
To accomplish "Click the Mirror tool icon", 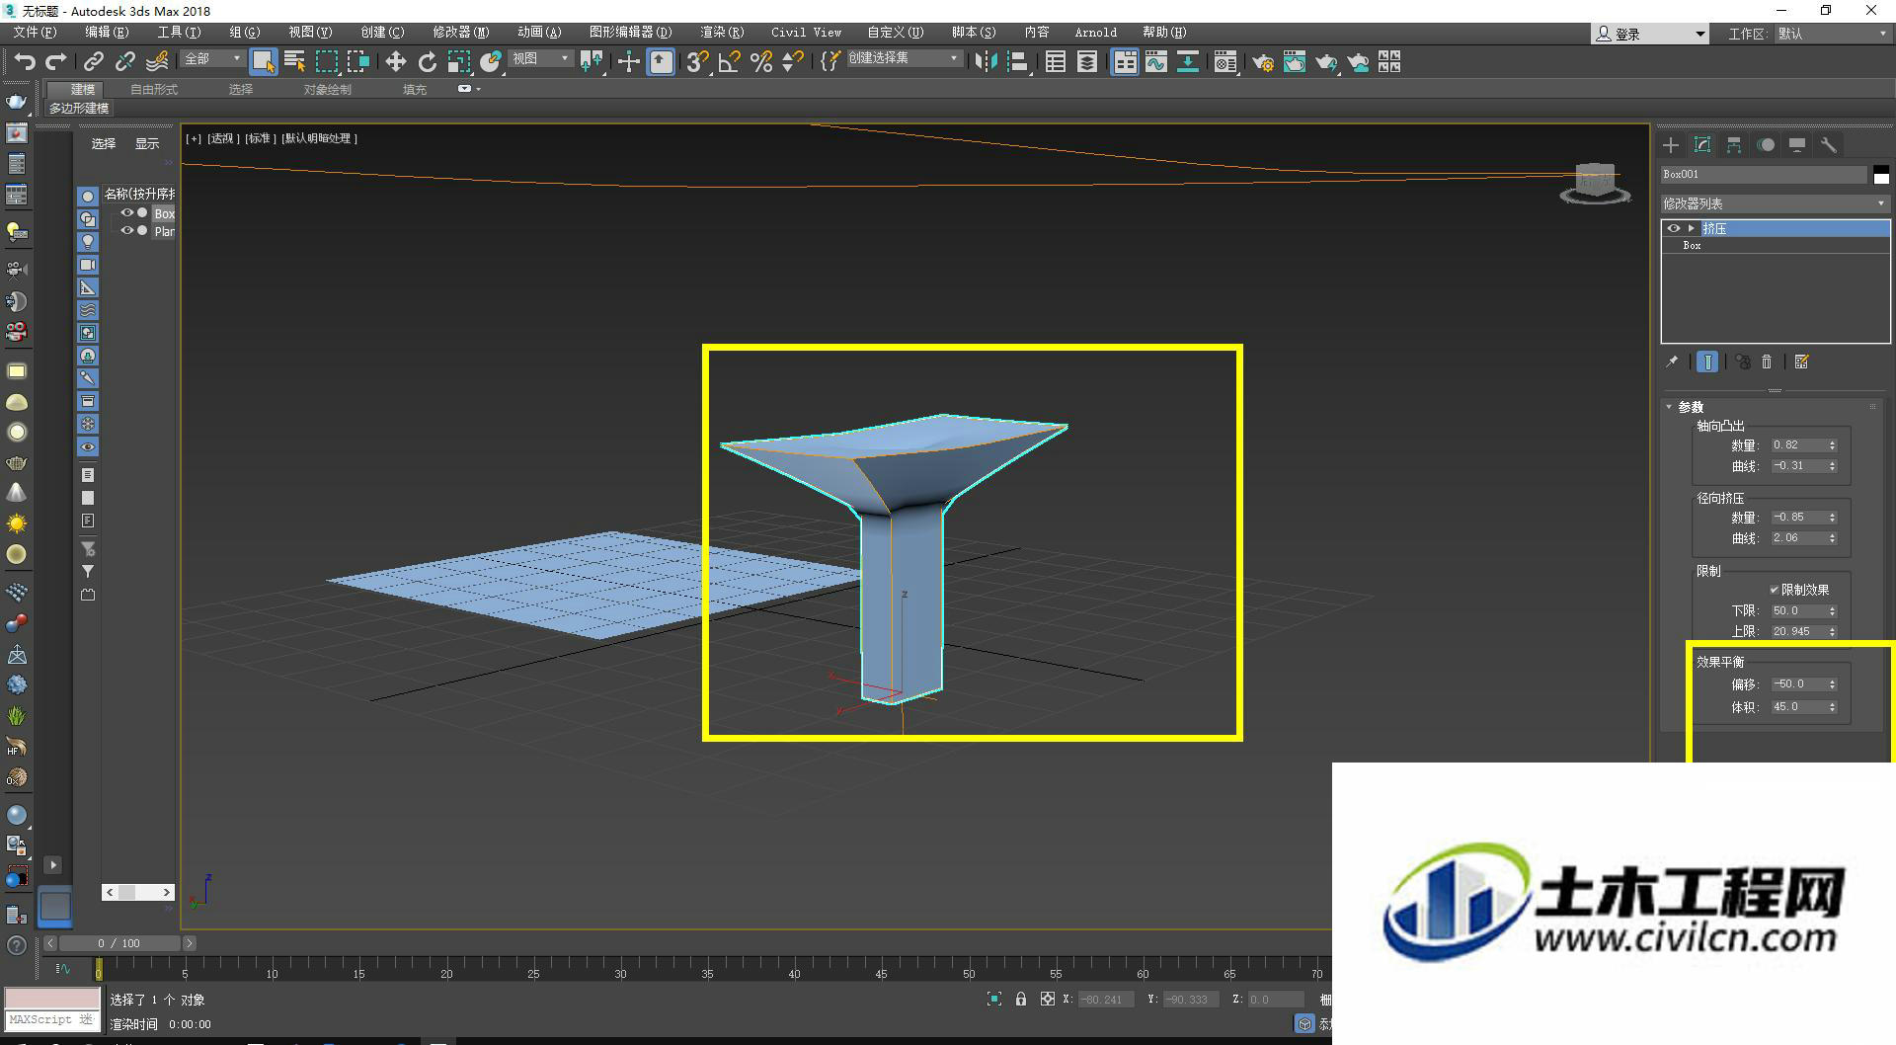I will tap(986, 62).
